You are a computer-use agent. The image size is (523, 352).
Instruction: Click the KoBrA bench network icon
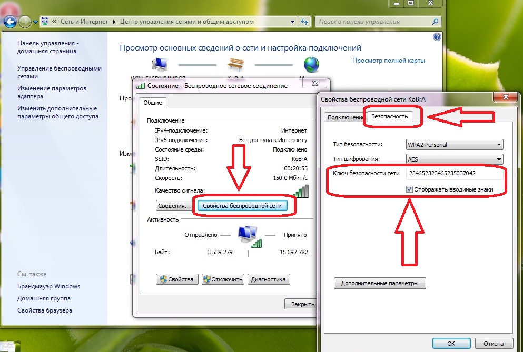coord(234,65)
